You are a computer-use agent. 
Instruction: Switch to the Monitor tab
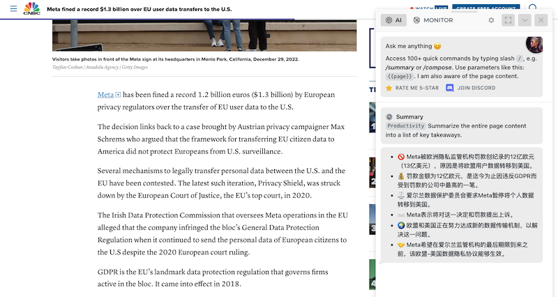(x=433, y=20)
